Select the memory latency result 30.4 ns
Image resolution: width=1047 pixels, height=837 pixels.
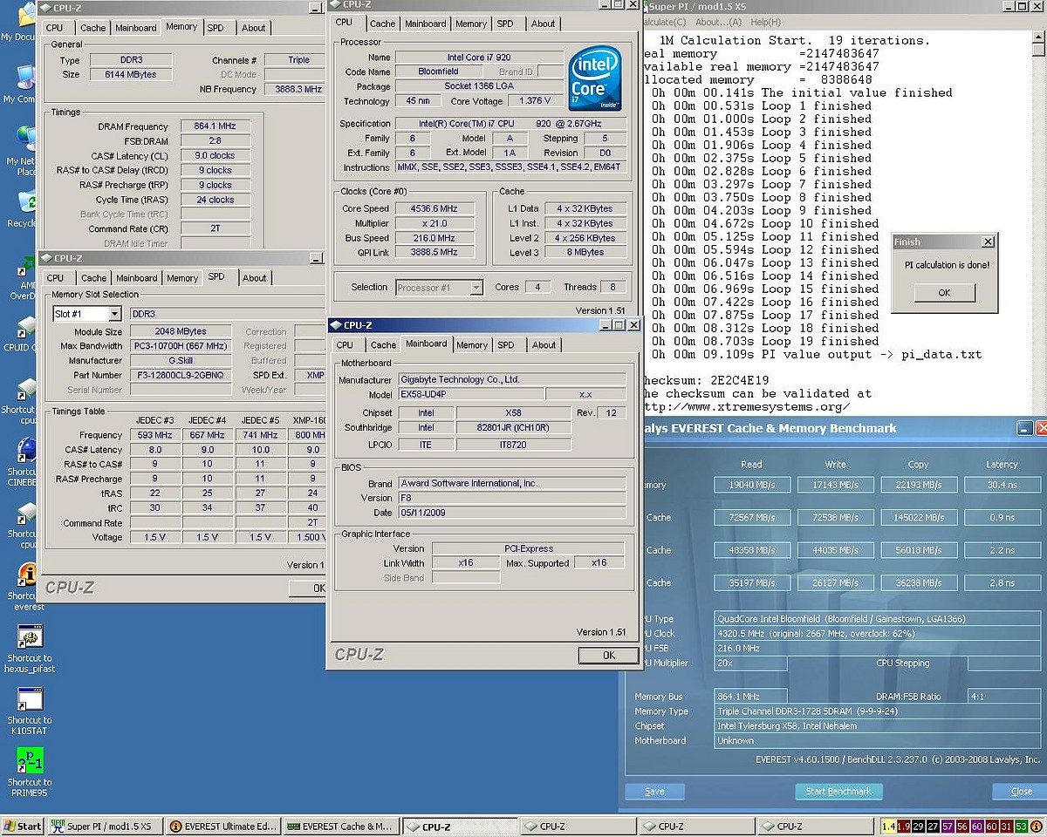(1003, 485)
